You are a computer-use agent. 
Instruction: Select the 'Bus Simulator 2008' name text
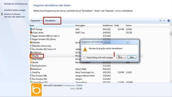[x=40, y=76]
